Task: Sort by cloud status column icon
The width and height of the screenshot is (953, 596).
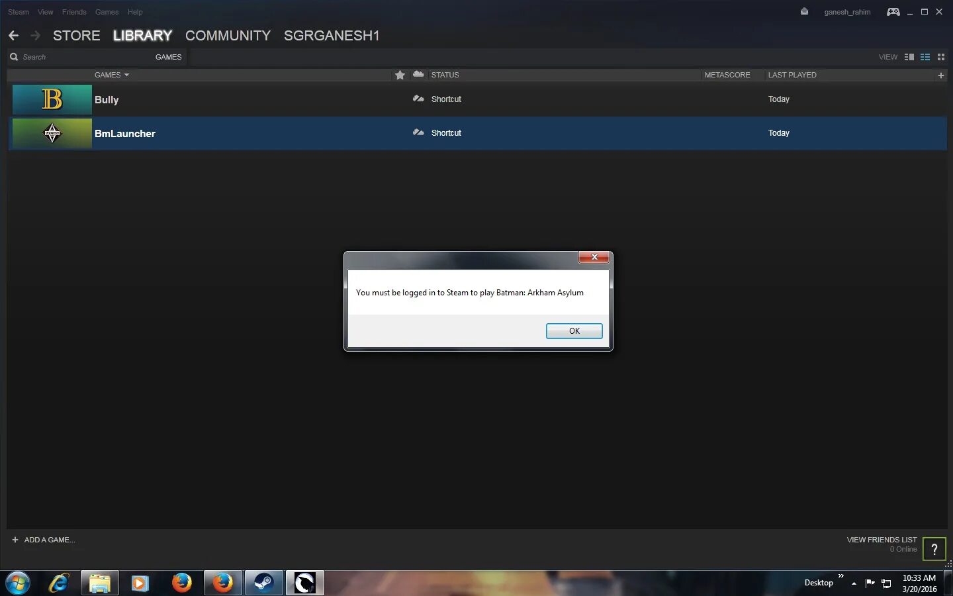Action: tap(418, 74)
